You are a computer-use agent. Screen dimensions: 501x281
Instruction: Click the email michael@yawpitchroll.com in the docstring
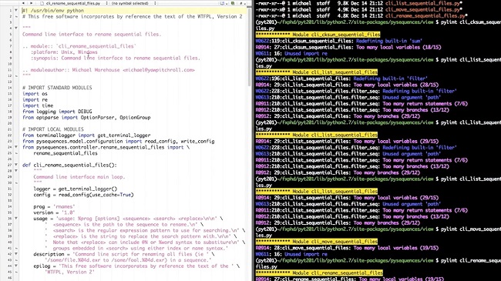[159, 70]
